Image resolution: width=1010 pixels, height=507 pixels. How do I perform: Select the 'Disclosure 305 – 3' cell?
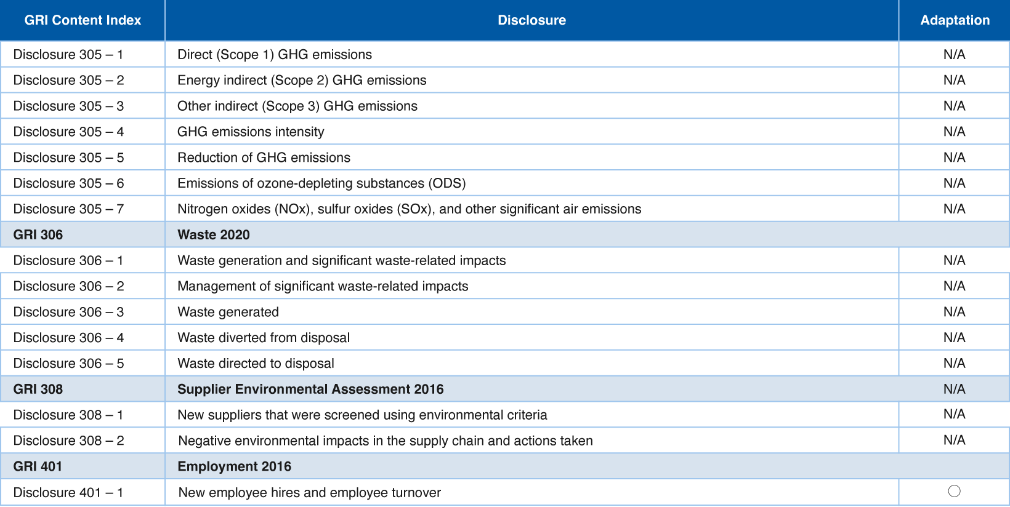pos(83,106)
